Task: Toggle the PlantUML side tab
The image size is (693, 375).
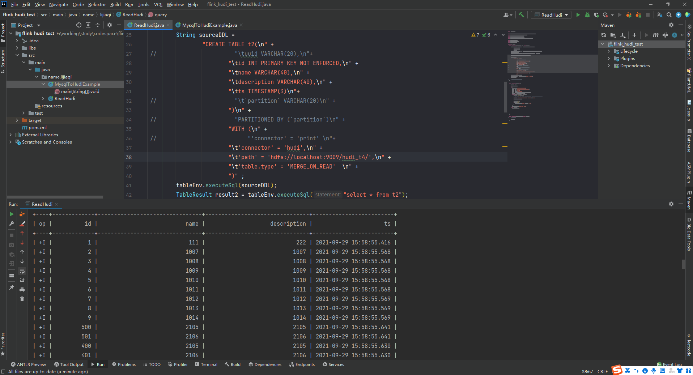Action: 689,81
